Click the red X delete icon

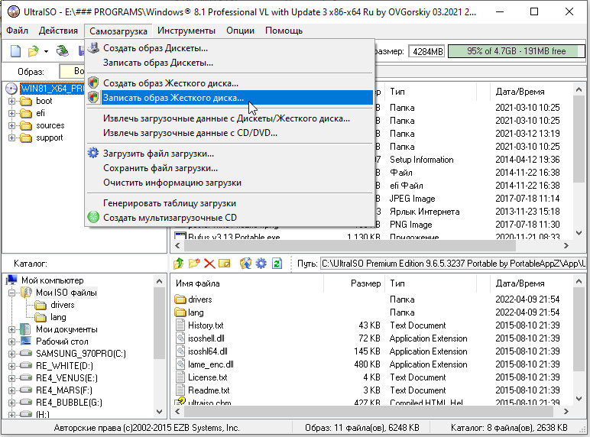click(209, 264)
